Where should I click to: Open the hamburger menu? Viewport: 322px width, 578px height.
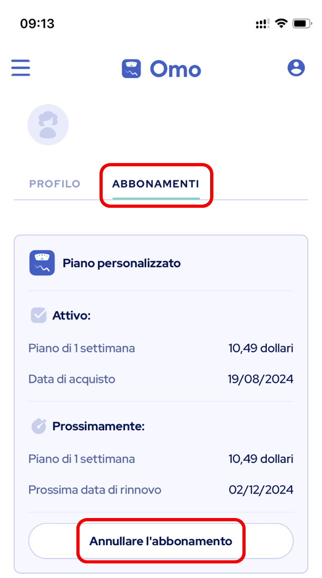(x=21, y=68)
